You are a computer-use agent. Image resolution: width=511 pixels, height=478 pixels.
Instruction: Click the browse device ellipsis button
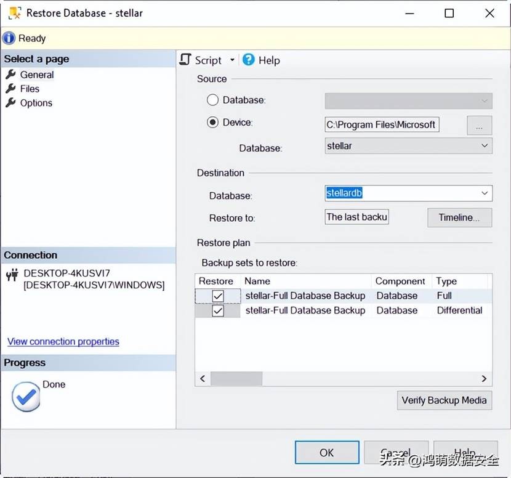pyautogui.click(x=479, y=125)
